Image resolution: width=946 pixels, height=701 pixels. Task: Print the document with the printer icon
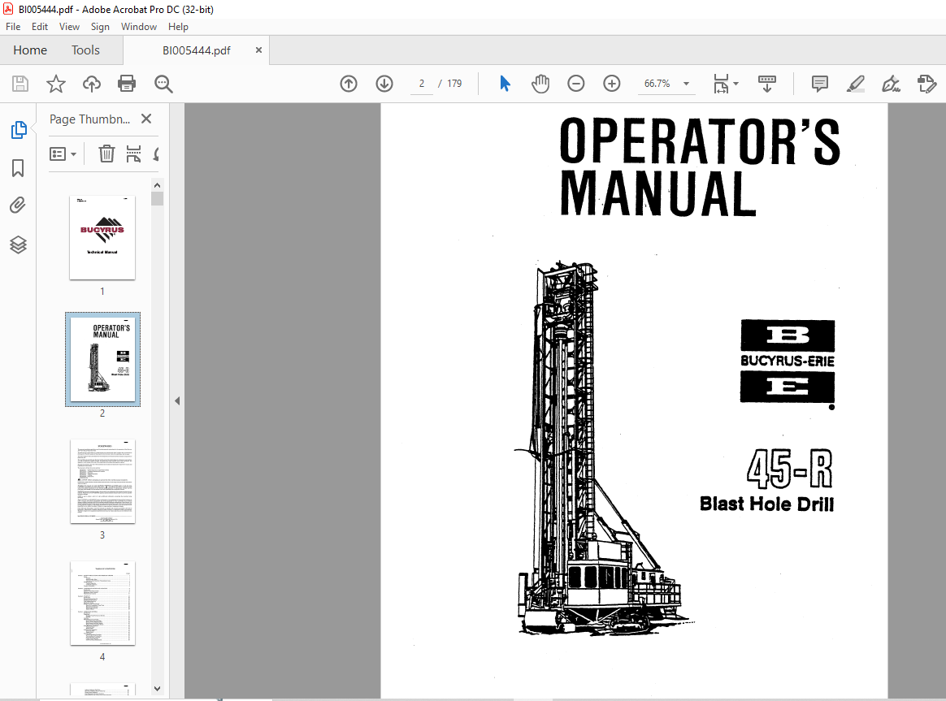[127, 84]
